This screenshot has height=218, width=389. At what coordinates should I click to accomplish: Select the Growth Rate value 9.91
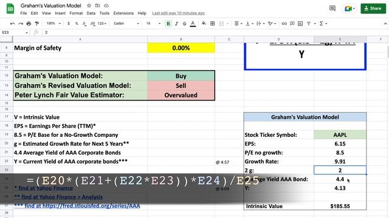(340, 162)
